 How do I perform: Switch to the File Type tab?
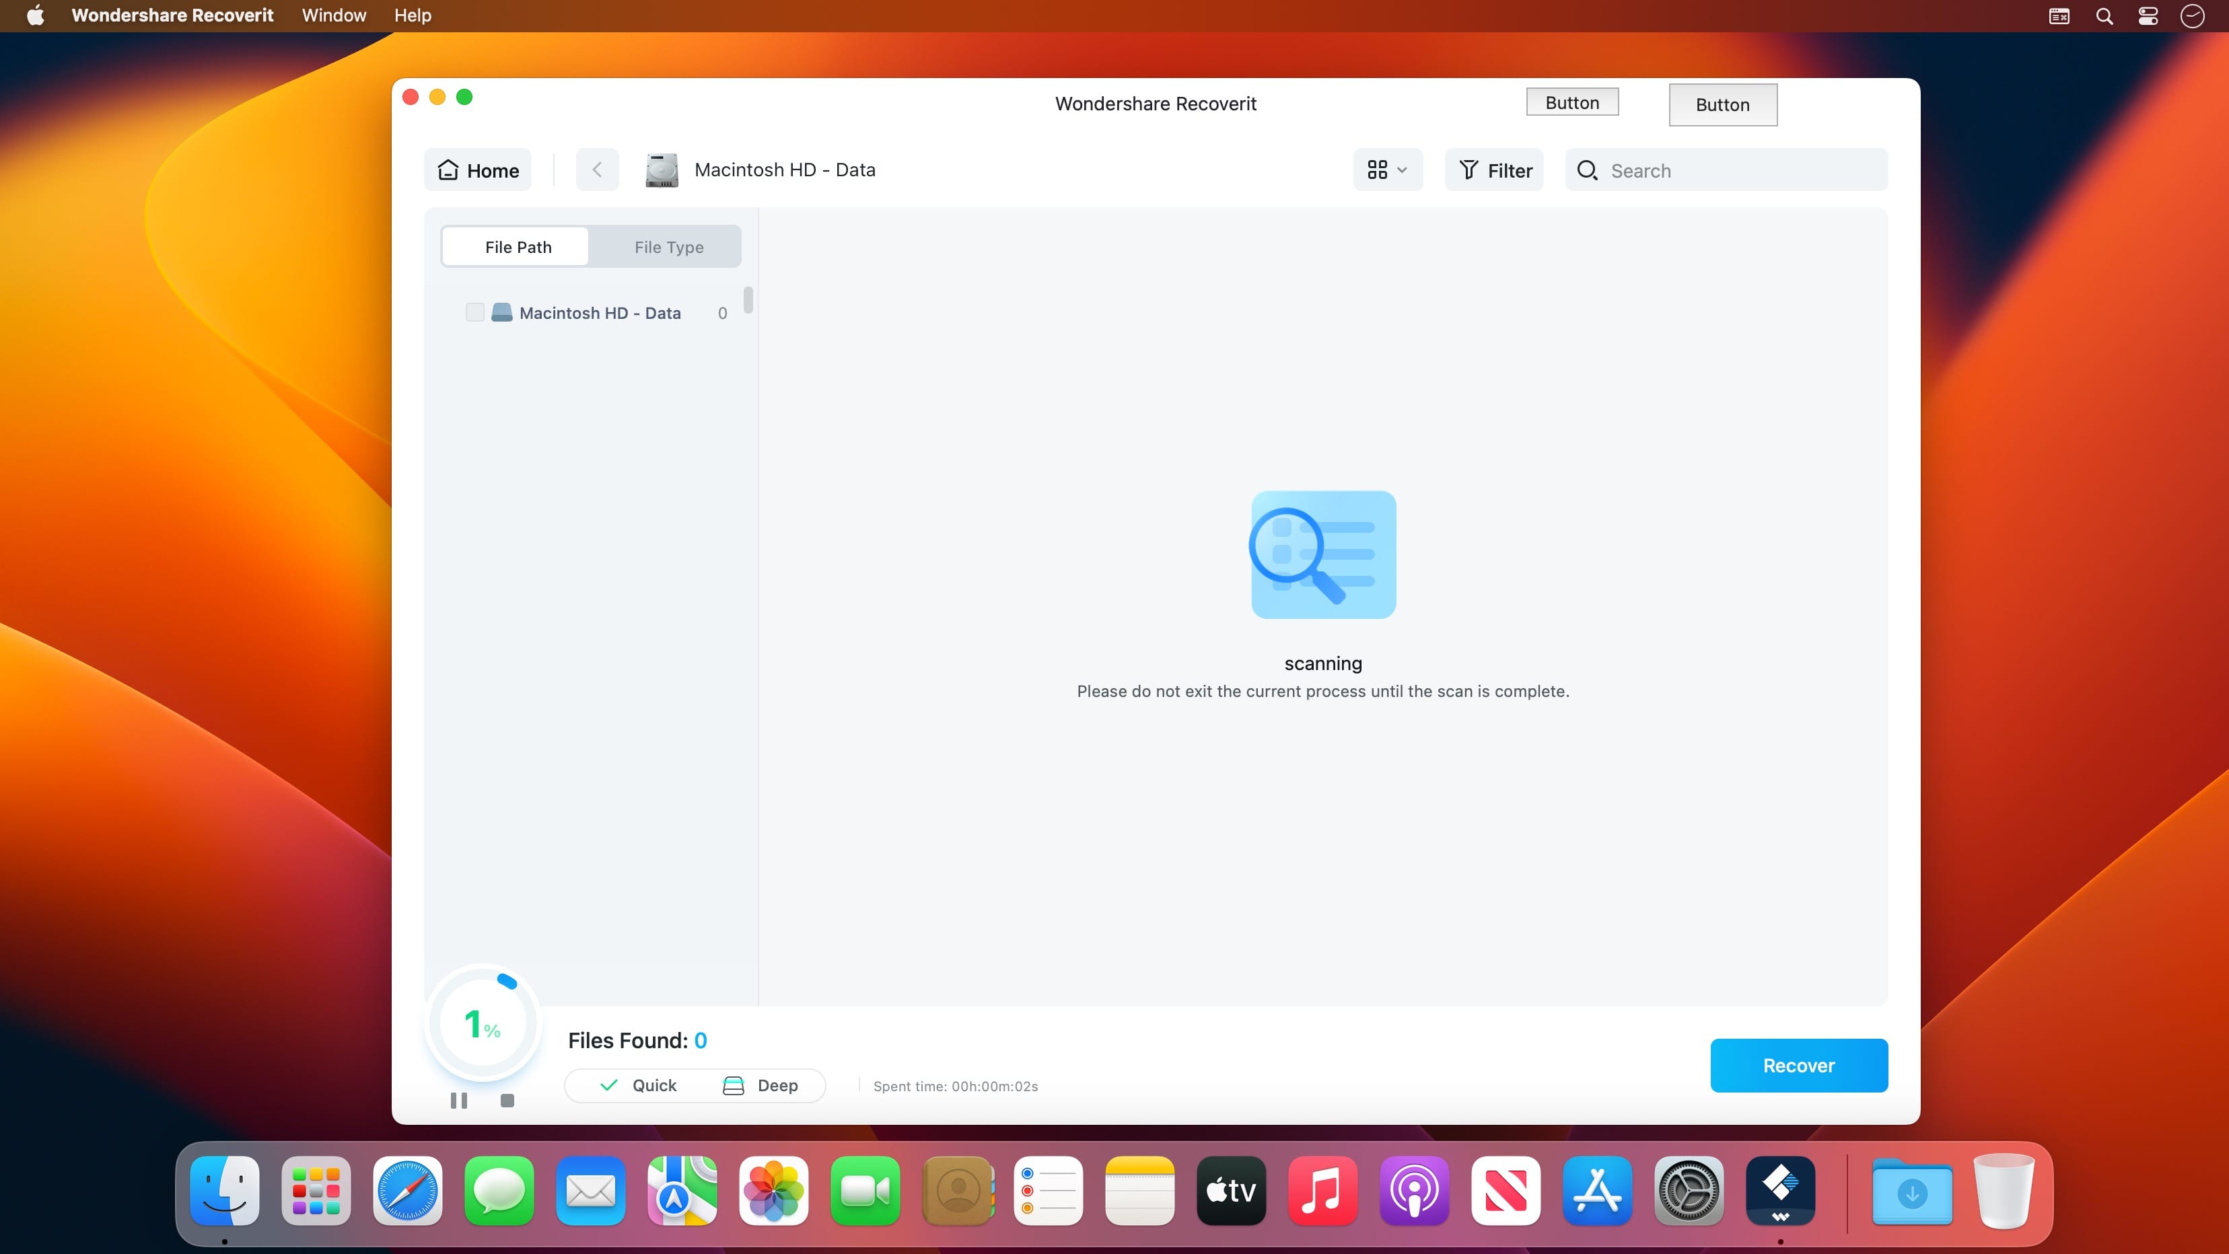point(668,248)
